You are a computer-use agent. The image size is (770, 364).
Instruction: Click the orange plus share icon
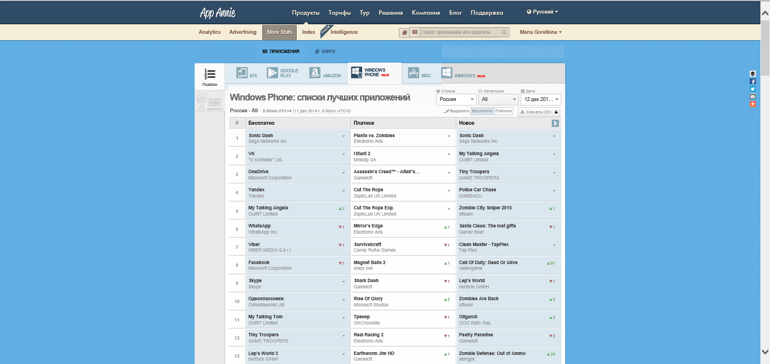pos(753,104)
